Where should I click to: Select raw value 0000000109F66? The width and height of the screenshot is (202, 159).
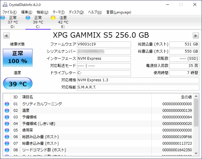(177, 137)
